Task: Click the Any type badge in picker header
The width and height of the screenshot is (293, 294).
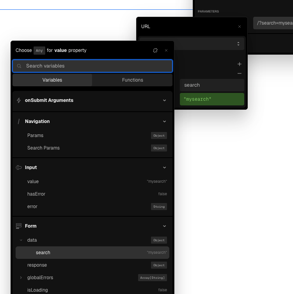Action: point(39,50)
